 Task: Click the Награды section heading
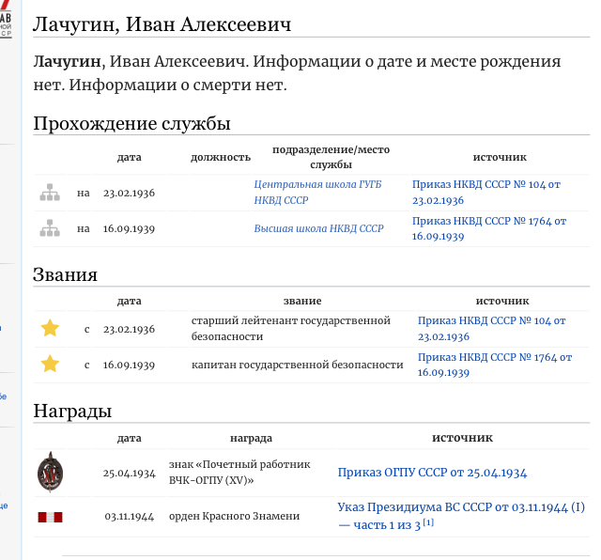(72, 411)
